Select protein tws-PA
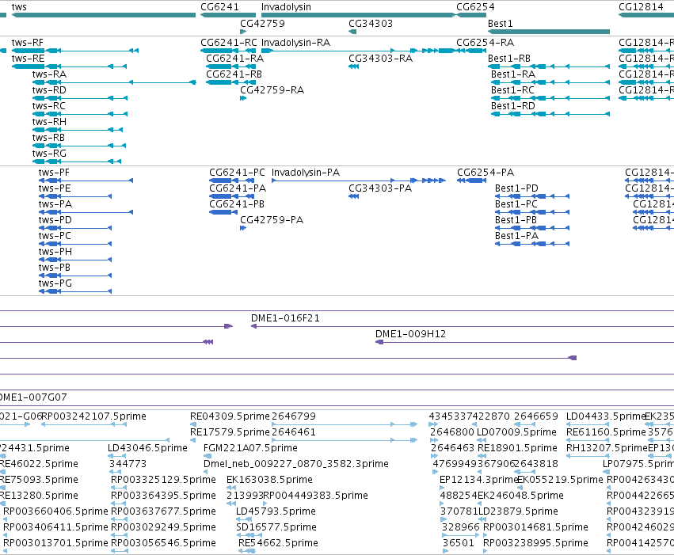This screenshot has height=555, width=674. 55,204
